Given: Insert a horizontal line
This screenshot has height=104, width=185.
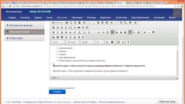Looking at the screenshot, I should point(66,37).
